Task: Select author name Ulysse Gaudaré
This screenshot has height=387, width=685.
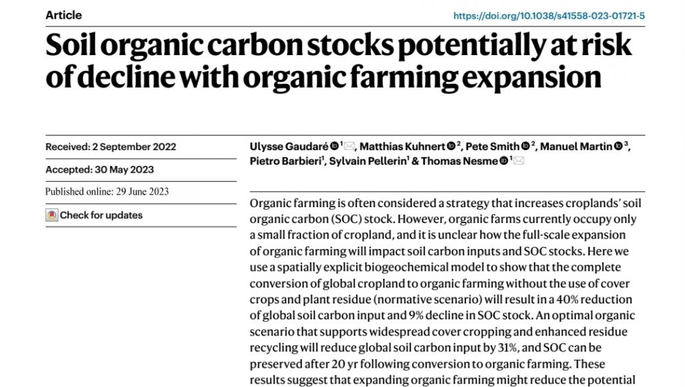Action: click(x=289, y=147)
